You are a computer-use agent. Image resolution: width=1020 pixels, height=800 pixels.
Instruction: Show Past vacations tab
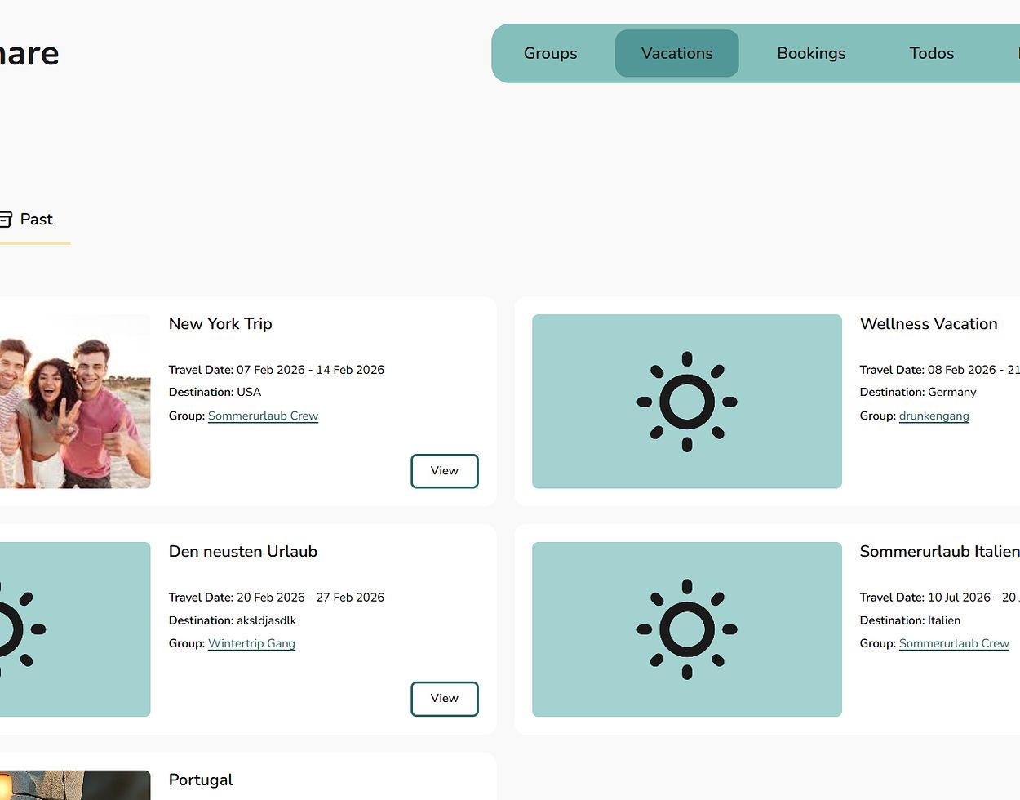click(36, 220)
